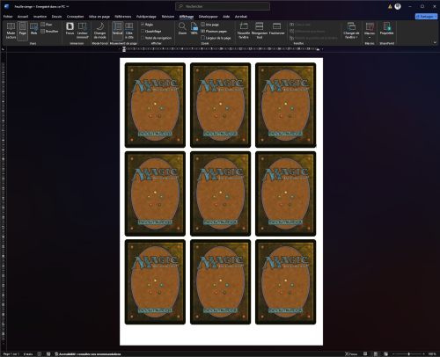The height and width of the screenshot is (357, 440).
Task: Click Fractionner to split window
Action: (277, 29)
